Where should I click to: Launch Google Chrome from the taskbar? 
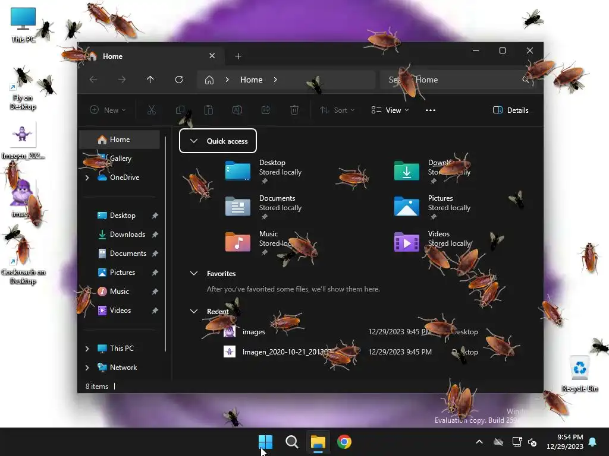click(x=344, y=442)
